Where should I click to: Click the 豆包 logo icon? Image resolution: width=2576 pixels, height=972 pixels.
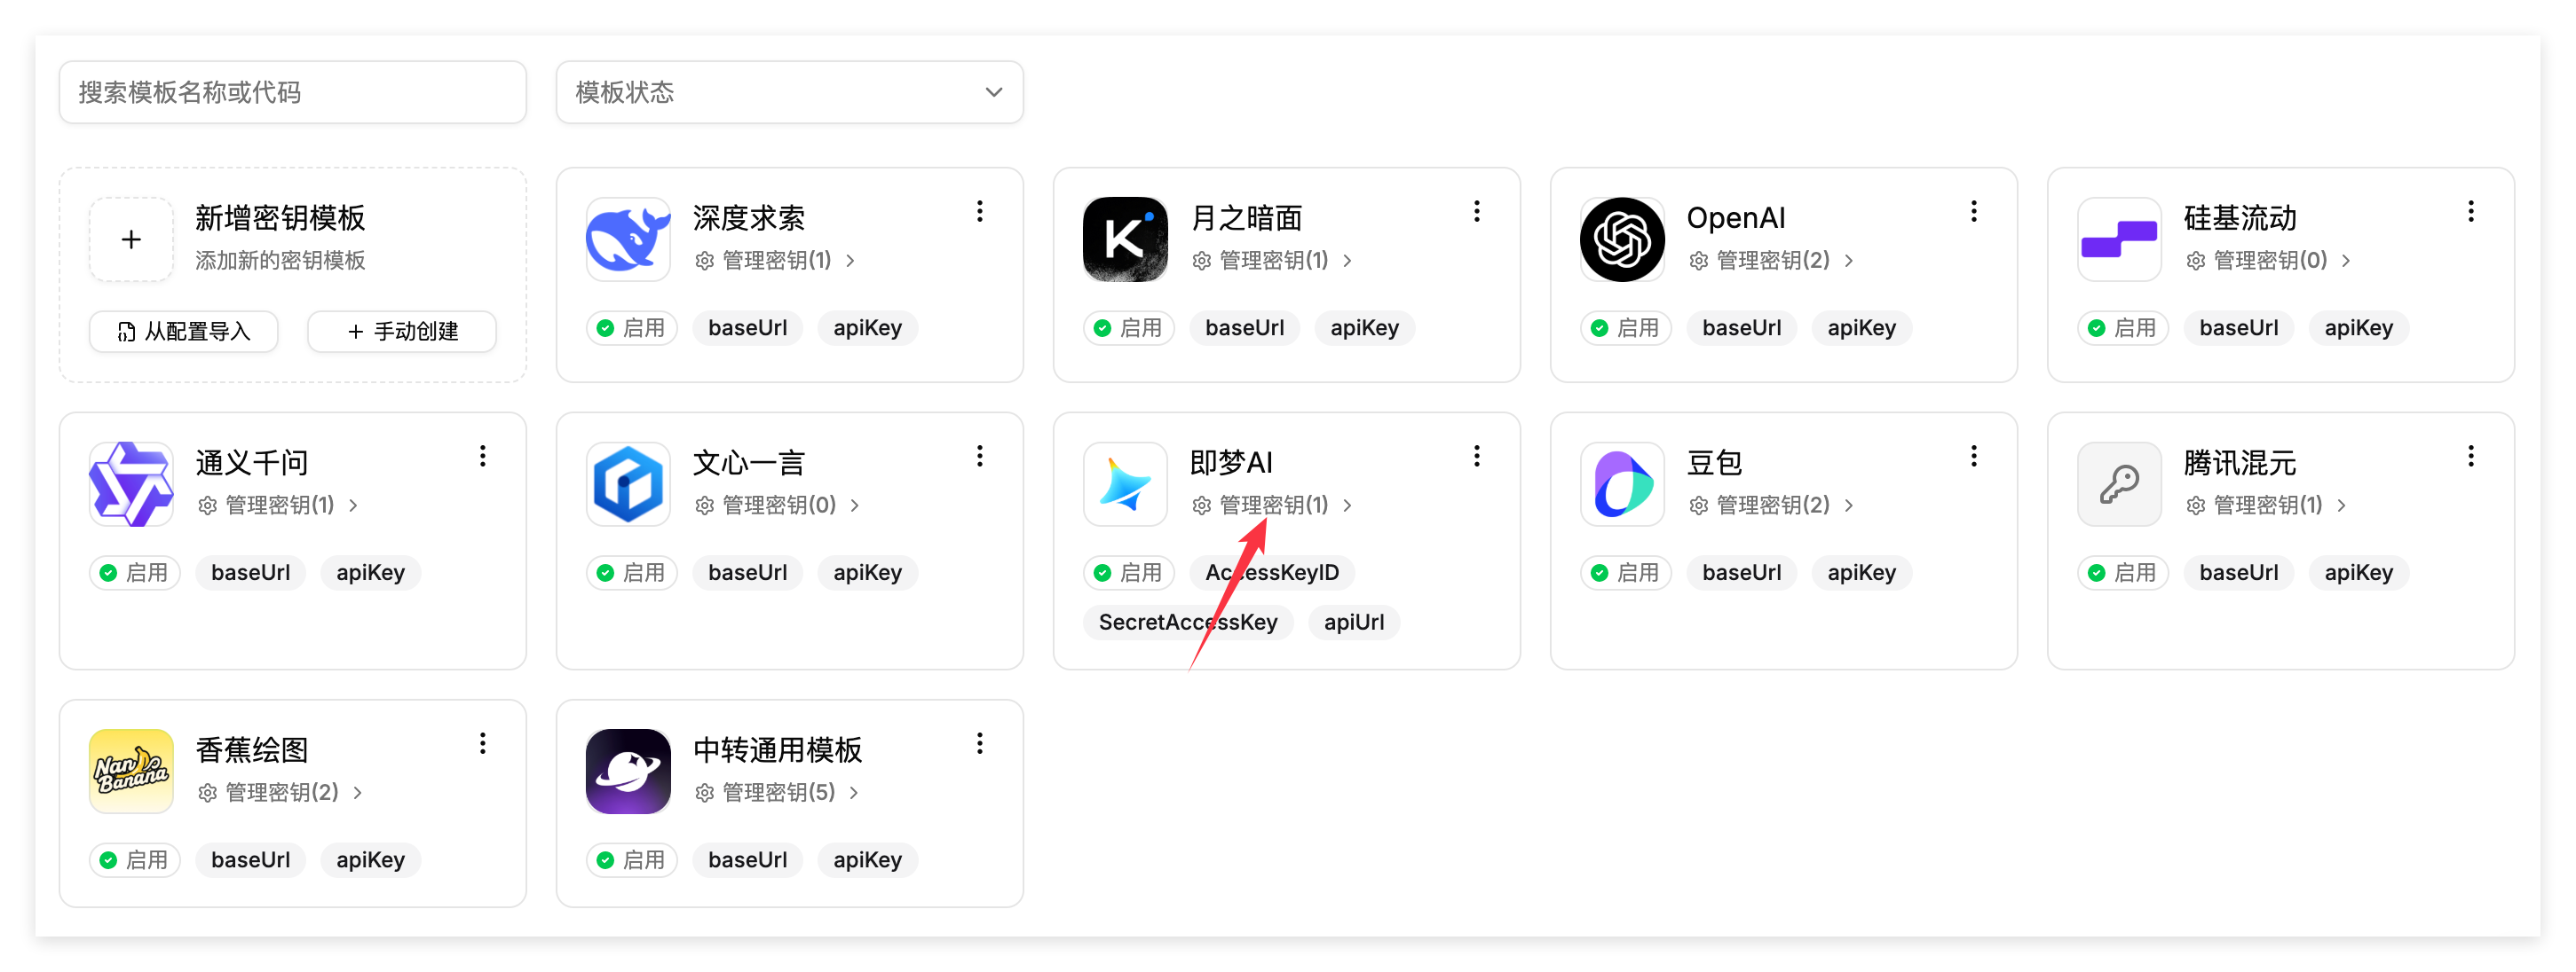(x=1622, y=484)
